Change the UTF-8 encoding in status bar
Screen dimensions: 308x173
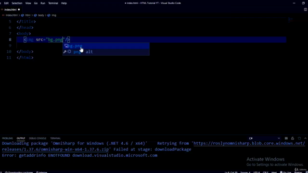(257, 172)
